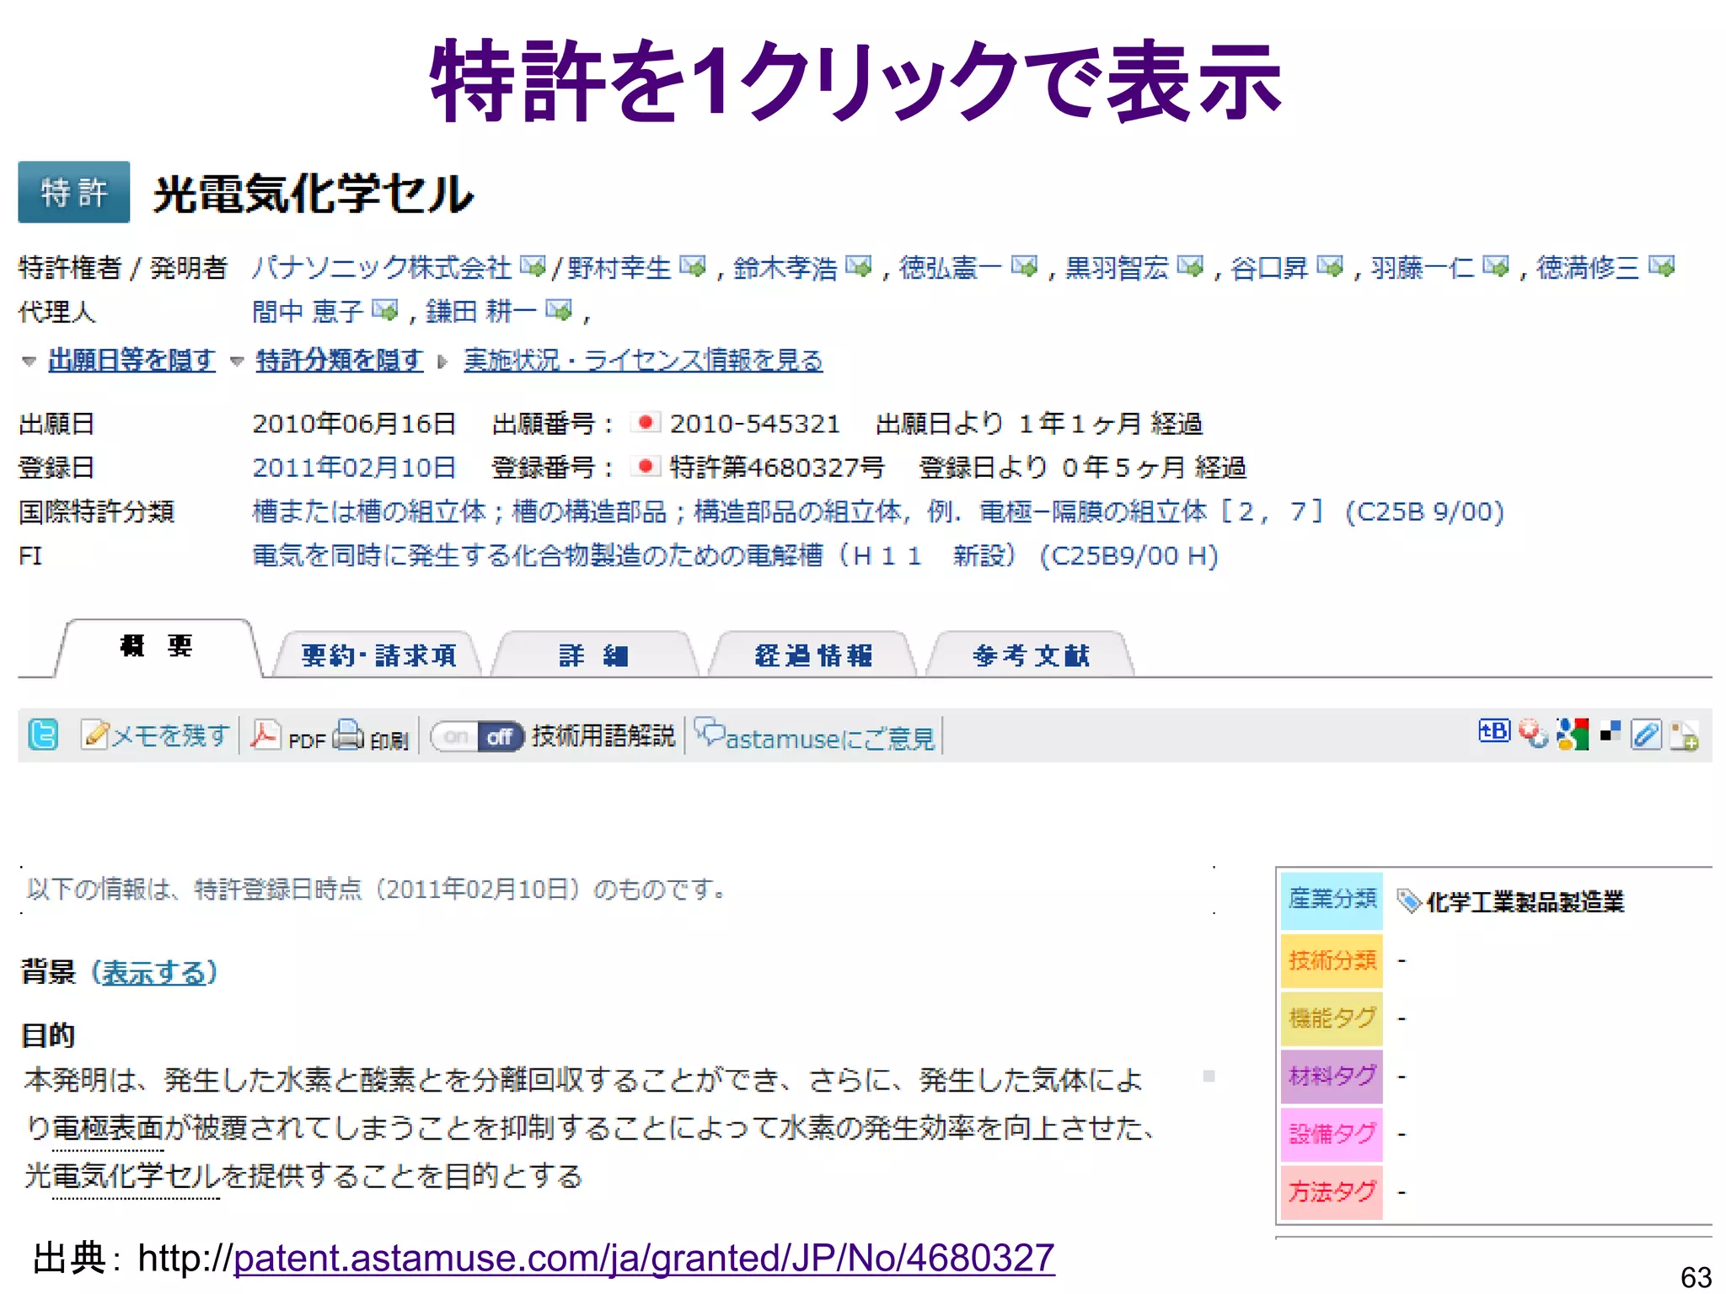Image resolution: width=1726 pixels, height=1294 pixels.
Task: Click the arrow icon after 黒羽智宏
Action: coord(1190,266)
